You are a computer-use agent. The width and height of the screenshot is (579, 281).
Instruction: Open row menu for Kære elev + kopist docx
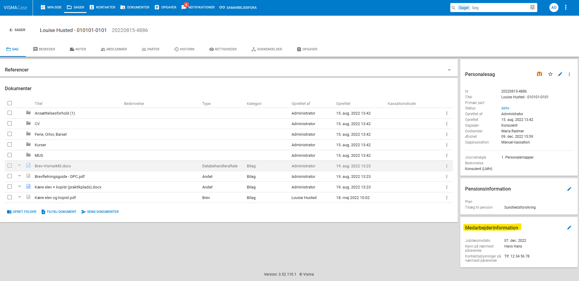[x=447, y=187]
